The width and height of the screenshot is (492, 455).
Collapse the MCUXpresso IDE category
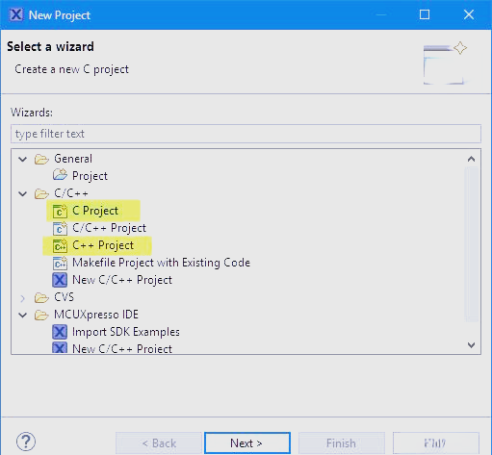(22, 315)
